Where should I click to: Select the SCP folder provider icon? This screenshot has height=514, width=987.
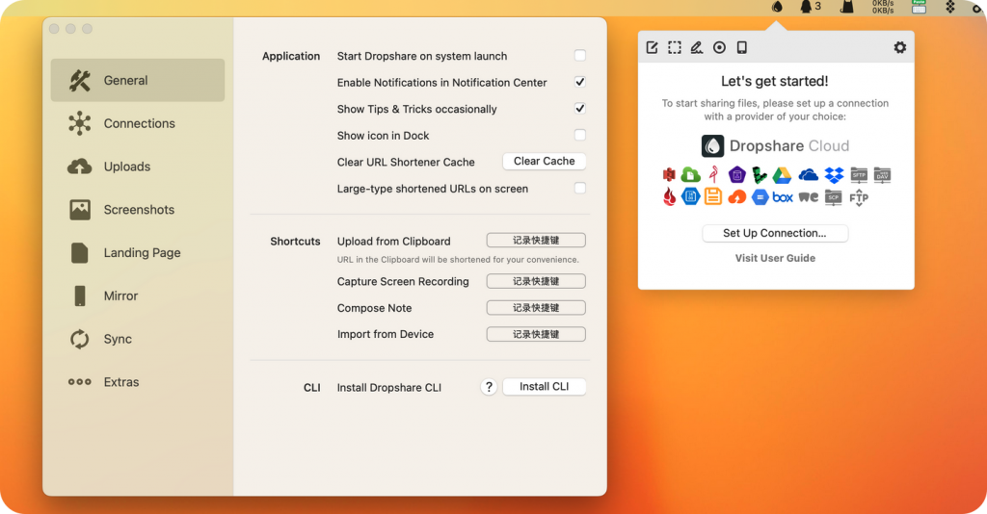point(834,198)
